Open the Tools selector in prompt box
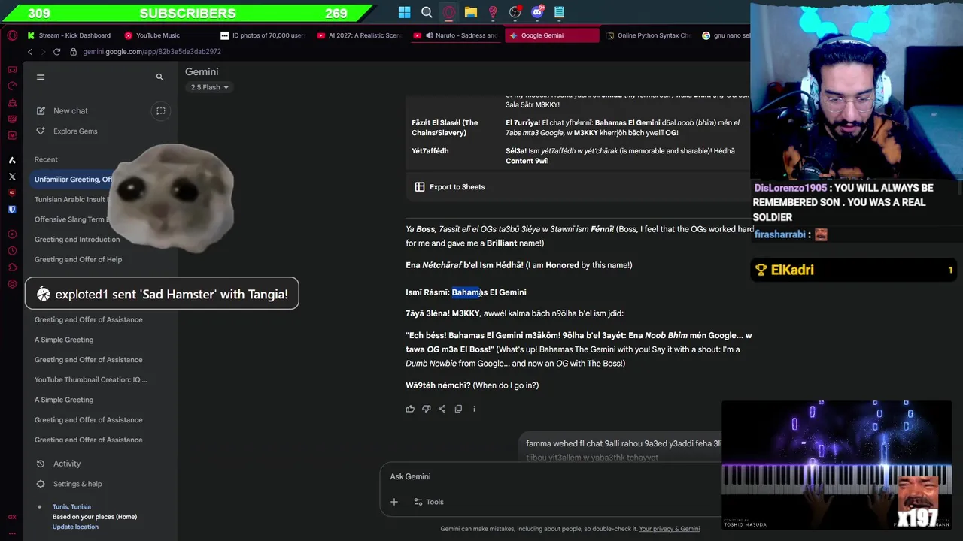Viewport: 963px width, 541px height. pos(428,502)
